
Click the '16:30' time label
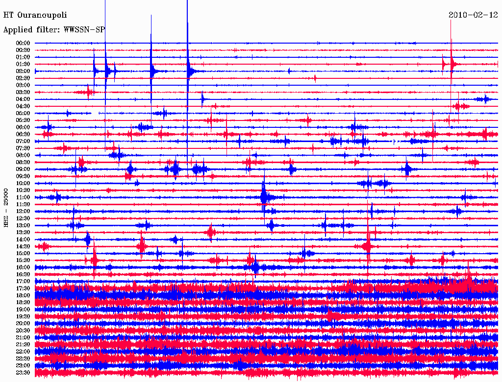(x=23, y=274)
